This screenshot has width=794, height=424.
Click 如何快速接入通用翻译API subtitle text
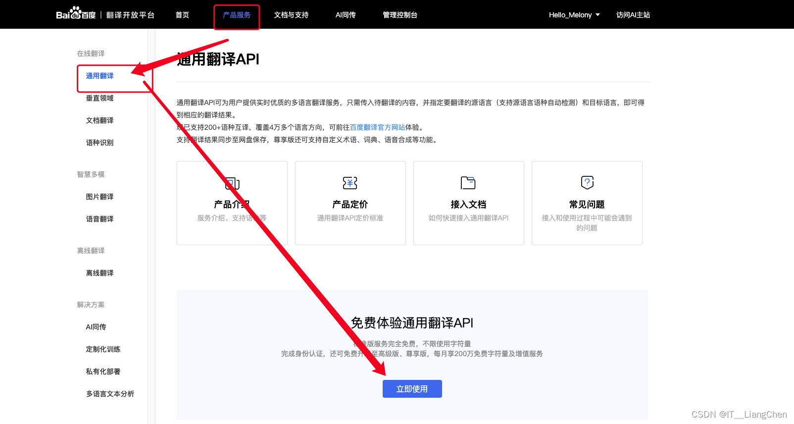coord(468,218)
